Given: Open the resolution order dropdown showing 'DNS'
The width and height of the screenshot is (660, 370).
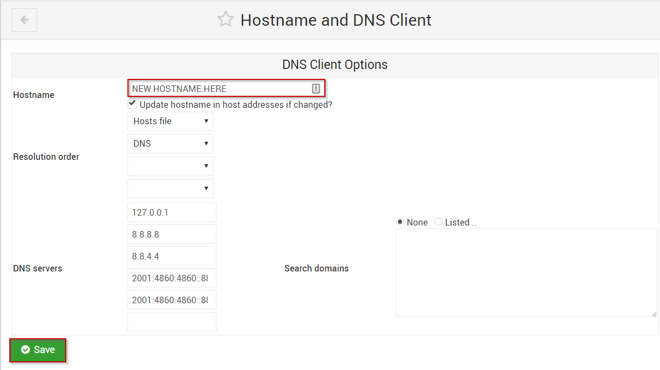Looking at the screenshot, I should click(170, 143).
